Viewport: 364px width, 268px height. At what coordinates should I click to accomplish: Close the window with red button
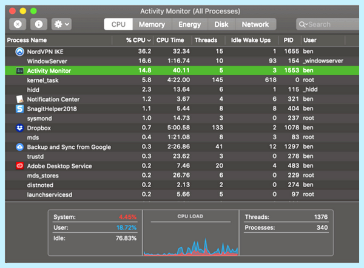pos(12,11)
